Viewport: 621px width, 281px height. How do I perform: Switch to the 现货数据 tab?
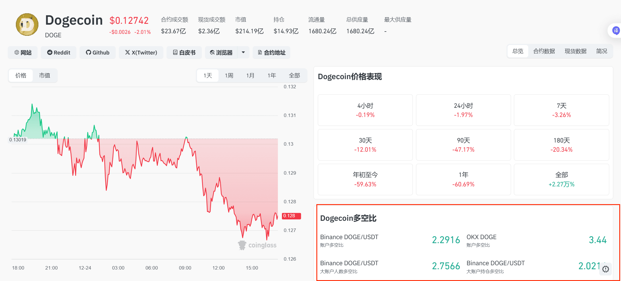coord(576,51)
